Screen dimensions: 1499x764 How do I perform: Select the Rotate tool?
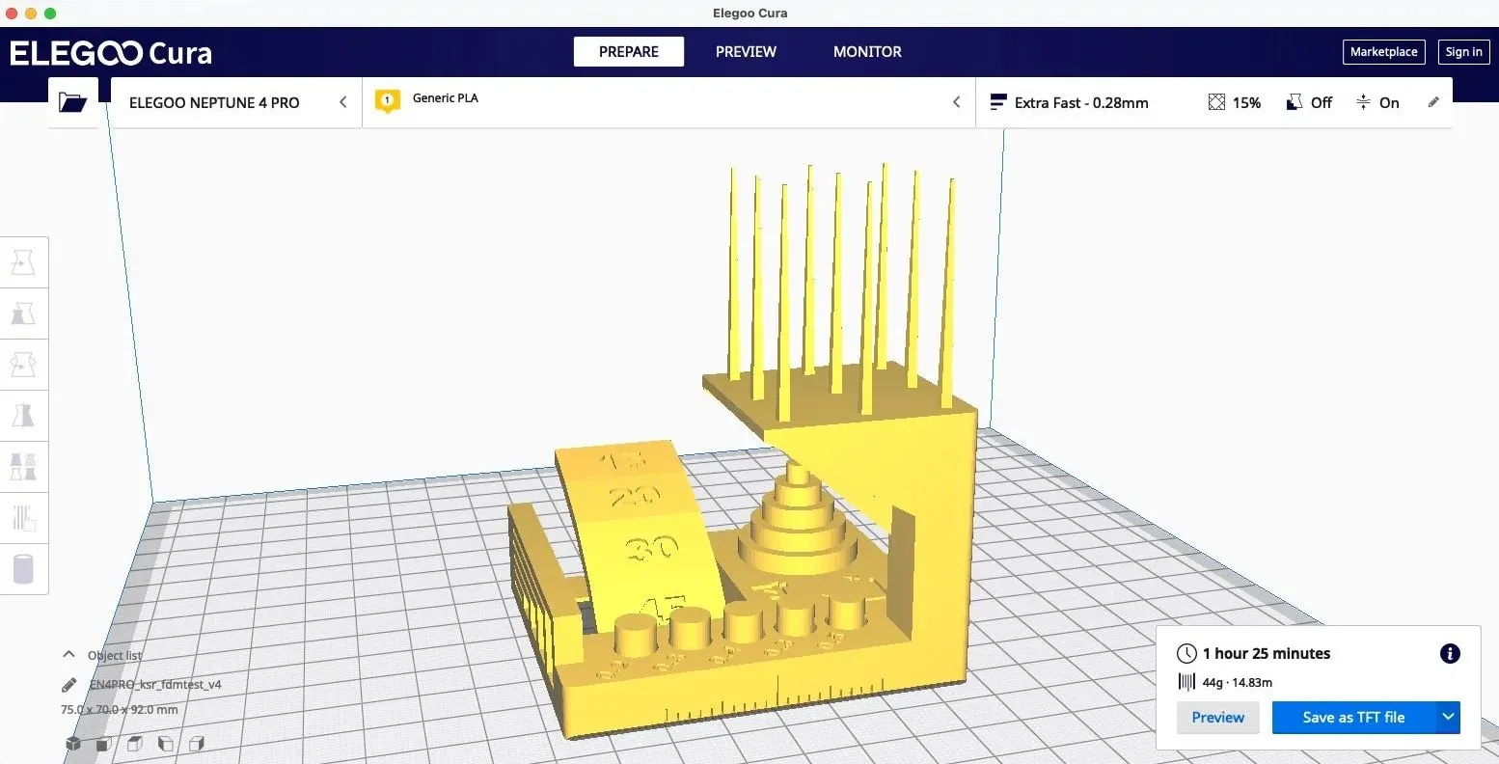click(23, 365)
